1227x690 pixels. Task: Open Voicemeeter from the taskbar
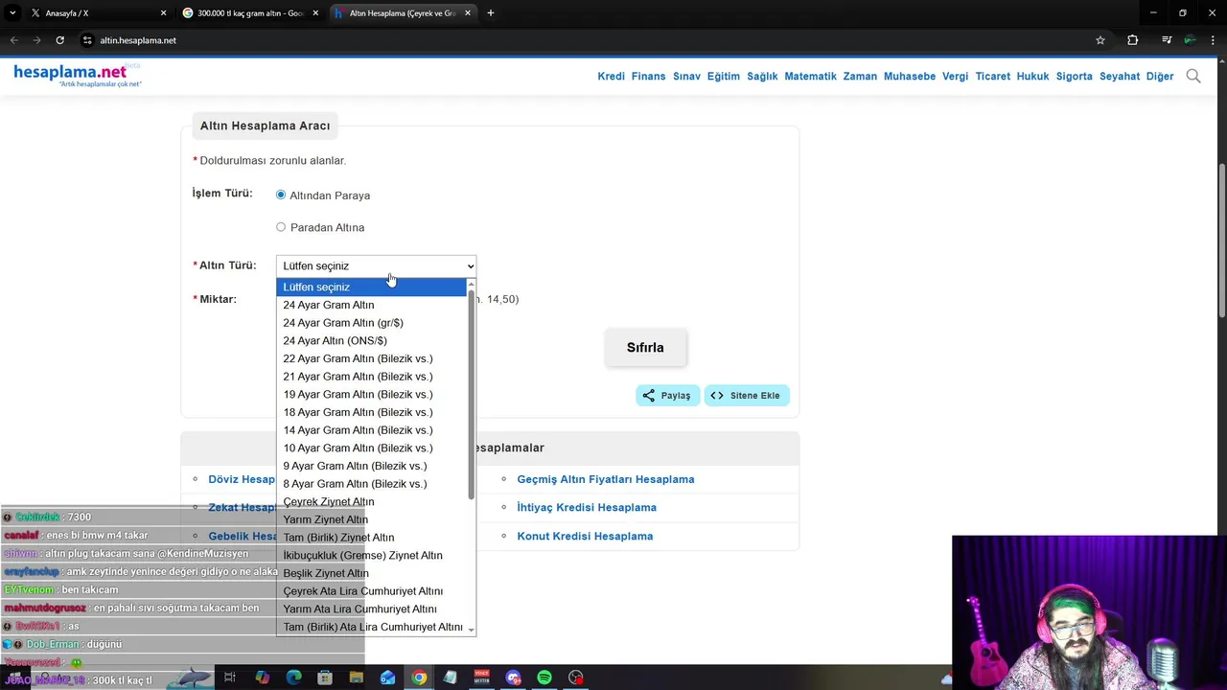point(481,678)
